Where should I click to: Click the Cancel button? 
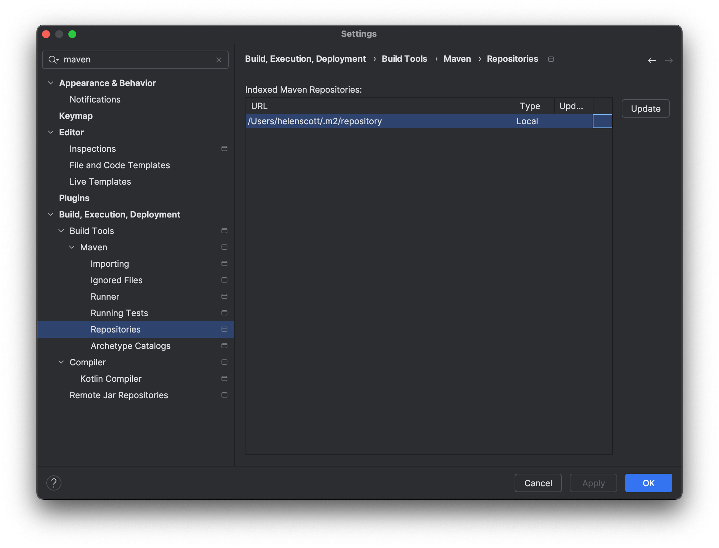pyautogui.click(x=538, y=483)
